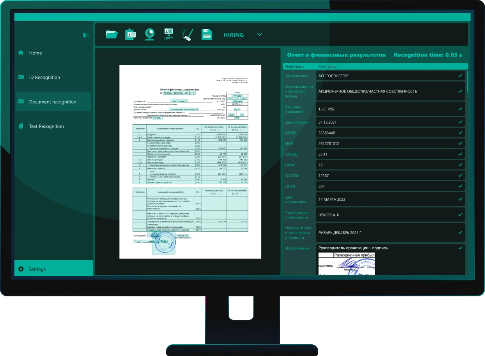Click the Settings gear icon

(x=21, y=269)
